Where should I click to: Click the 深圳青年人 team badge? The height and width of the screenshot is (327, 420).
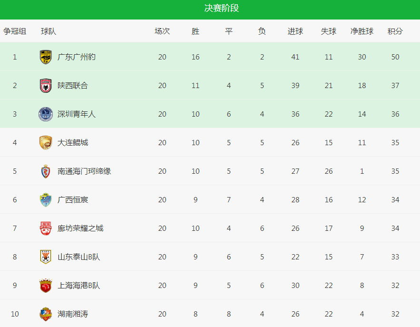46,114
